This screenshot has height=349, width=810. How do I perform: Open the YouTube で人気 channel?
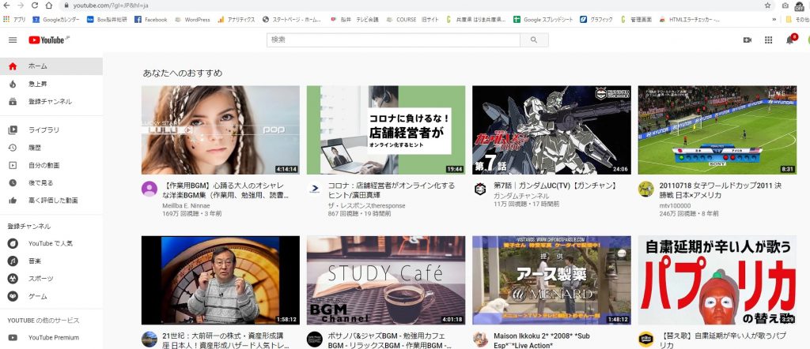tap(51, 243)
